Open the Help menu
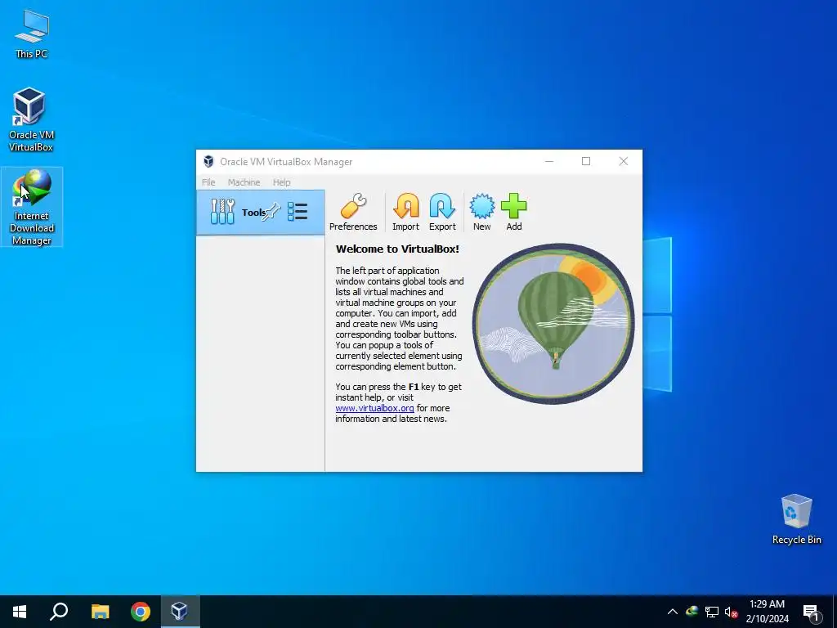 [282, 182]
